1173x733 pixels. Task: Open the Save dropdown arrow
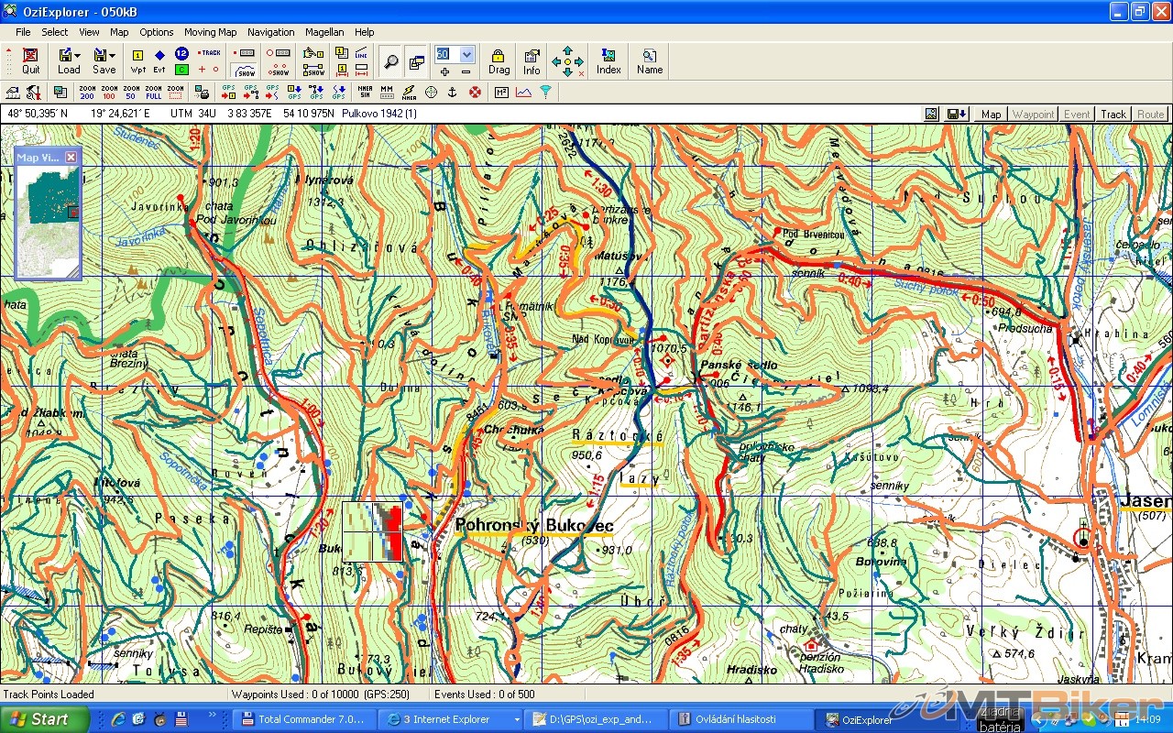113,56
